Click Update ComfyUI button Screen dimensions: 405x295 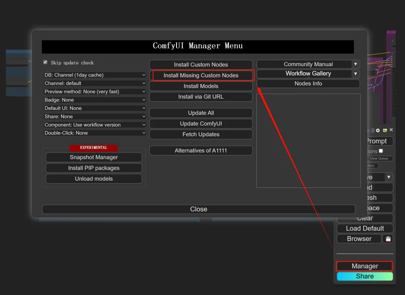coord(201,124)
